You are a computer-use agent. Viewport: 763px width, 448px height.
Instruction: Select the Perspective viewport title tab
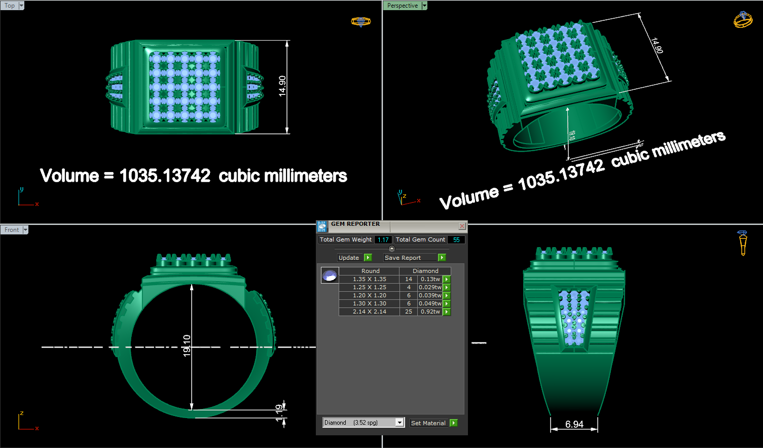[x=403, y=6]
